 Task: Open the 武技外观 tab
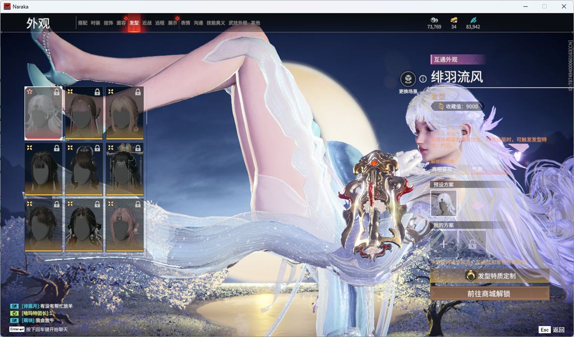point(238,23)
